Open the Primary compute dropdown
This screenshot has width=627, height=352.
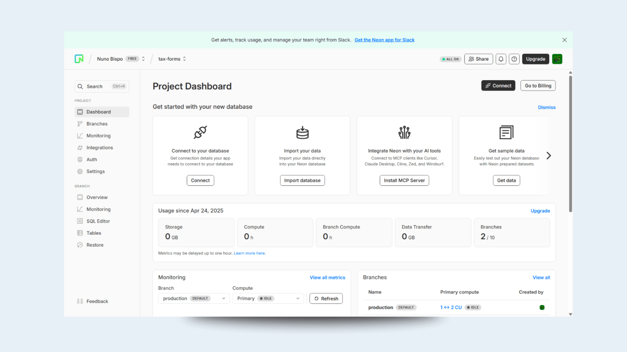click(x=268, y=298)
